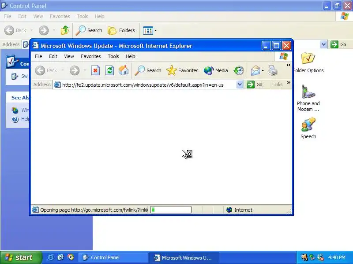Screen dimensions: 353x264
Task: Print the page with printer icon
Action: click(272, 70)
